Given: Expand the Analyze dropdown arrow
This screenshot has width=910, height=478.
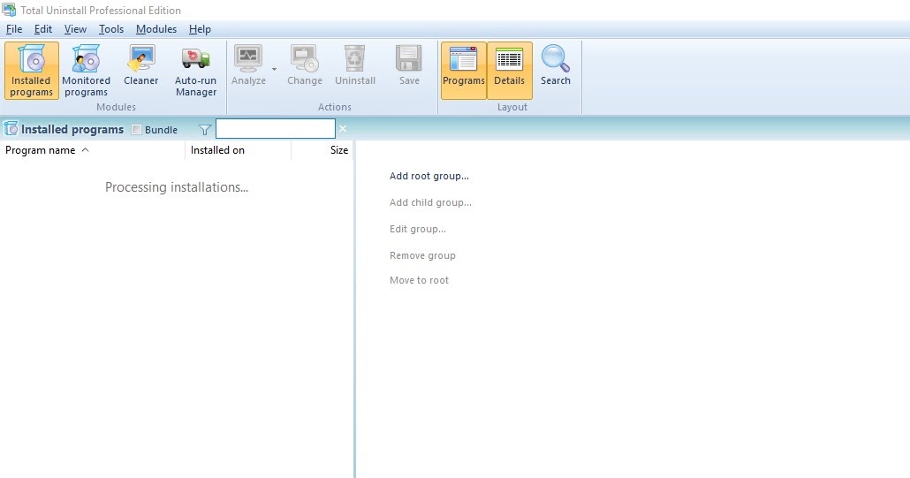Looking at the screenshot, I should [x=274, y=70].
